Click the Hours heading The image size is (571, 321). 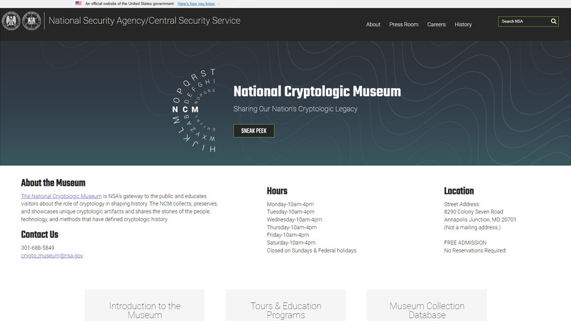coord(277,191)
